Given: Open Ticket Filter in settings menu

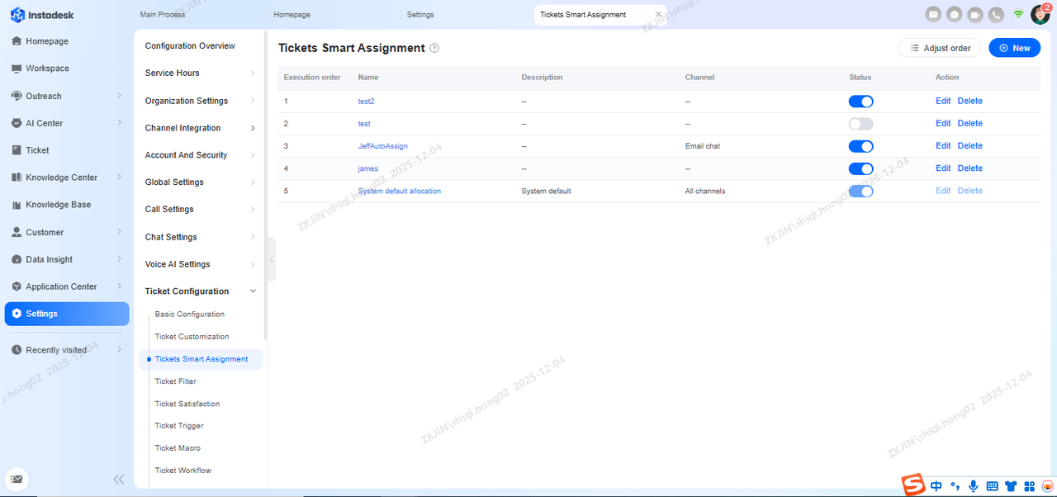Looking at the screenshot, I should pyautogui.click(x=175, y=381).
